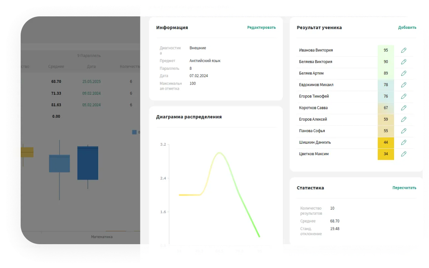Screen dimensions: 429x268
Task: Click the Редактировать link in Информация
Action: pyautogui.click(x=261, y=27)
